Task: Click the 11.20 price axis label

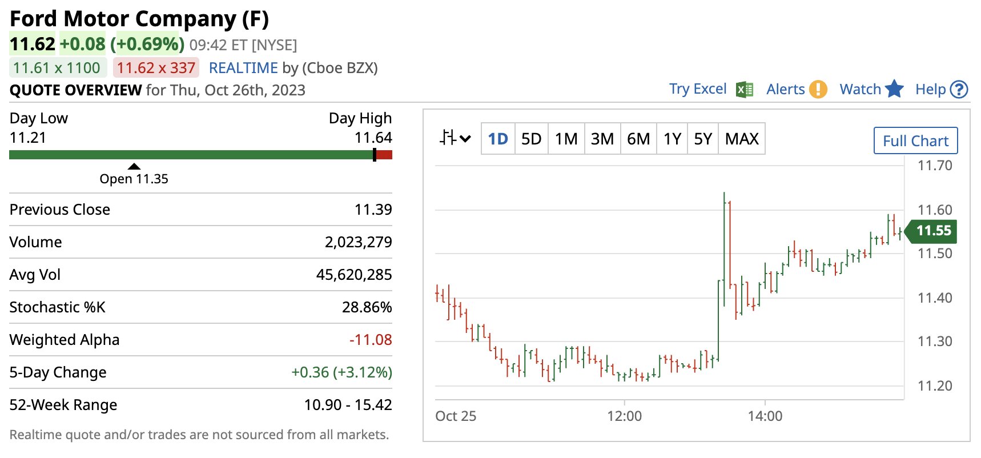Action: (935, 386)
